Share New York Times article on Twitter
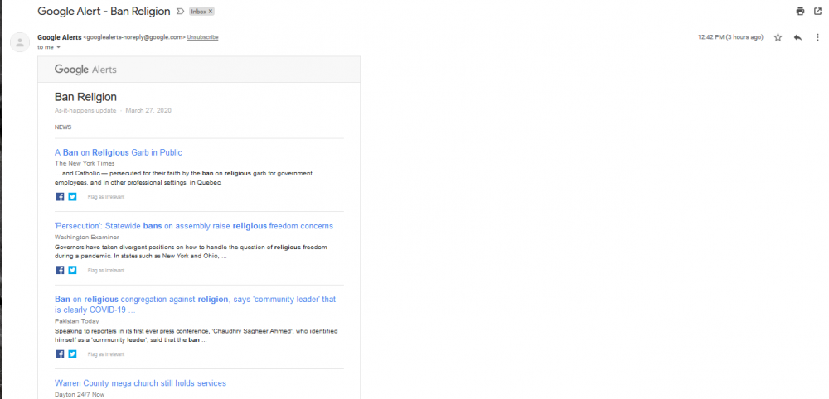Screen dimensions: 829x399 pyautogui.click(x=72, y=197)
